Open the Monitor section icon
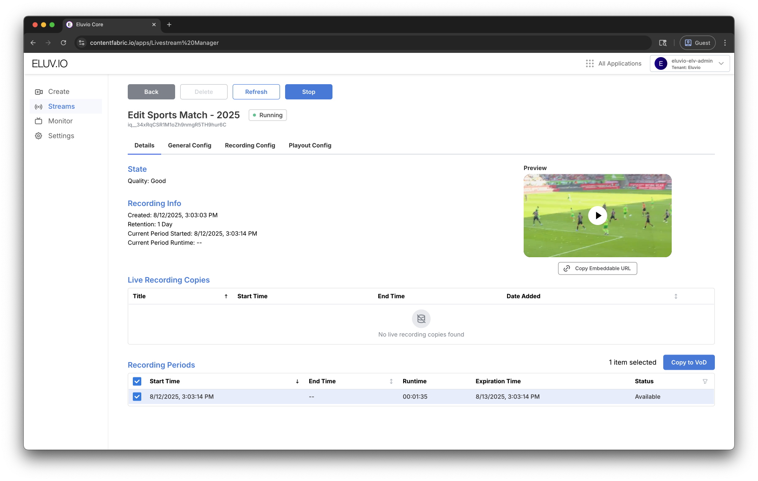The image size is (758, 481). pos(38,121)
